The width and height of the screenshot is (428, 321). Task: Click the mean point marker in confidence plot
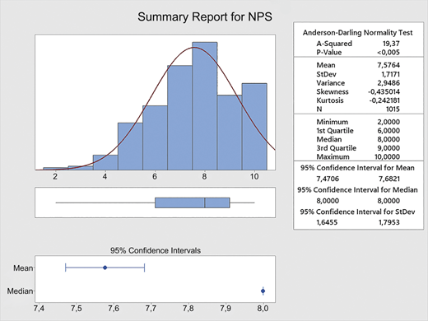tap(105, 267)
